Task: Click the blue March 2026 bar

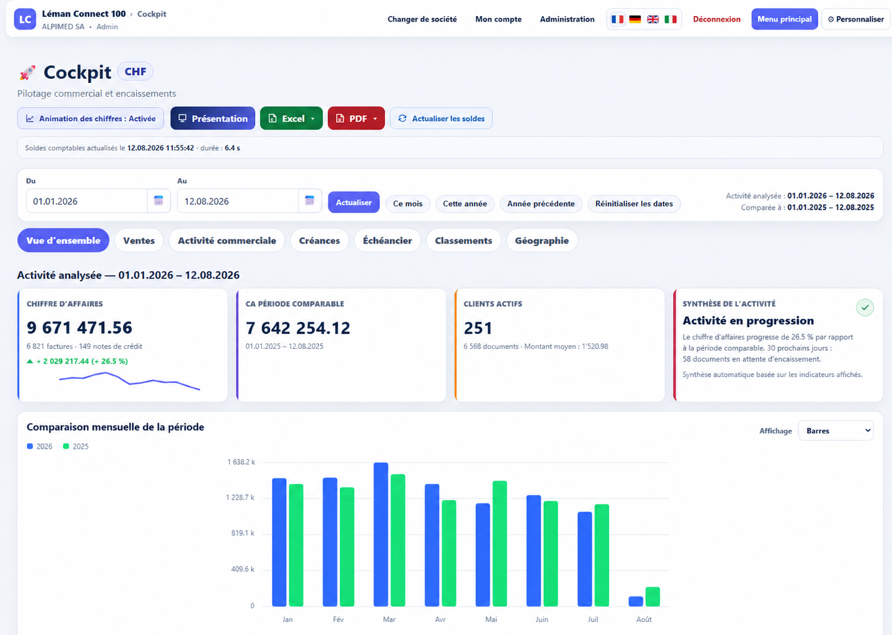Action: 381,534
